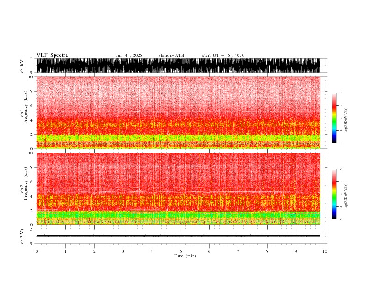This screenshot has height=282, width=366.
Task: Click the ch.1(V) waveform plot
Action: (178, 65)
